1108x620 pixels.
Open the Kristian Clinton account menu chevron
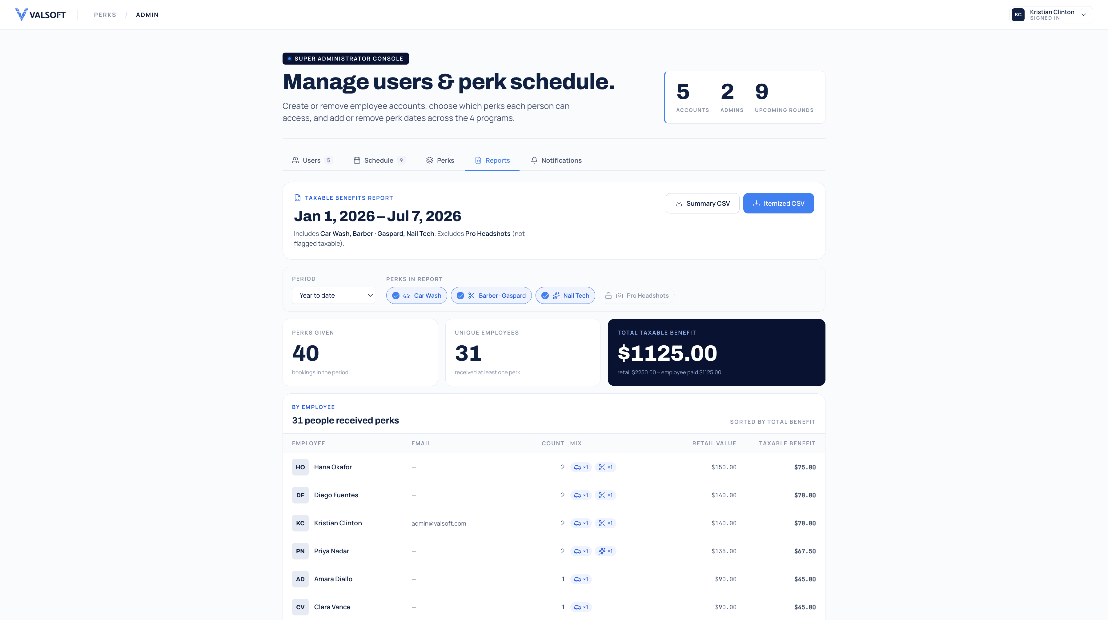coord(1083,15)
